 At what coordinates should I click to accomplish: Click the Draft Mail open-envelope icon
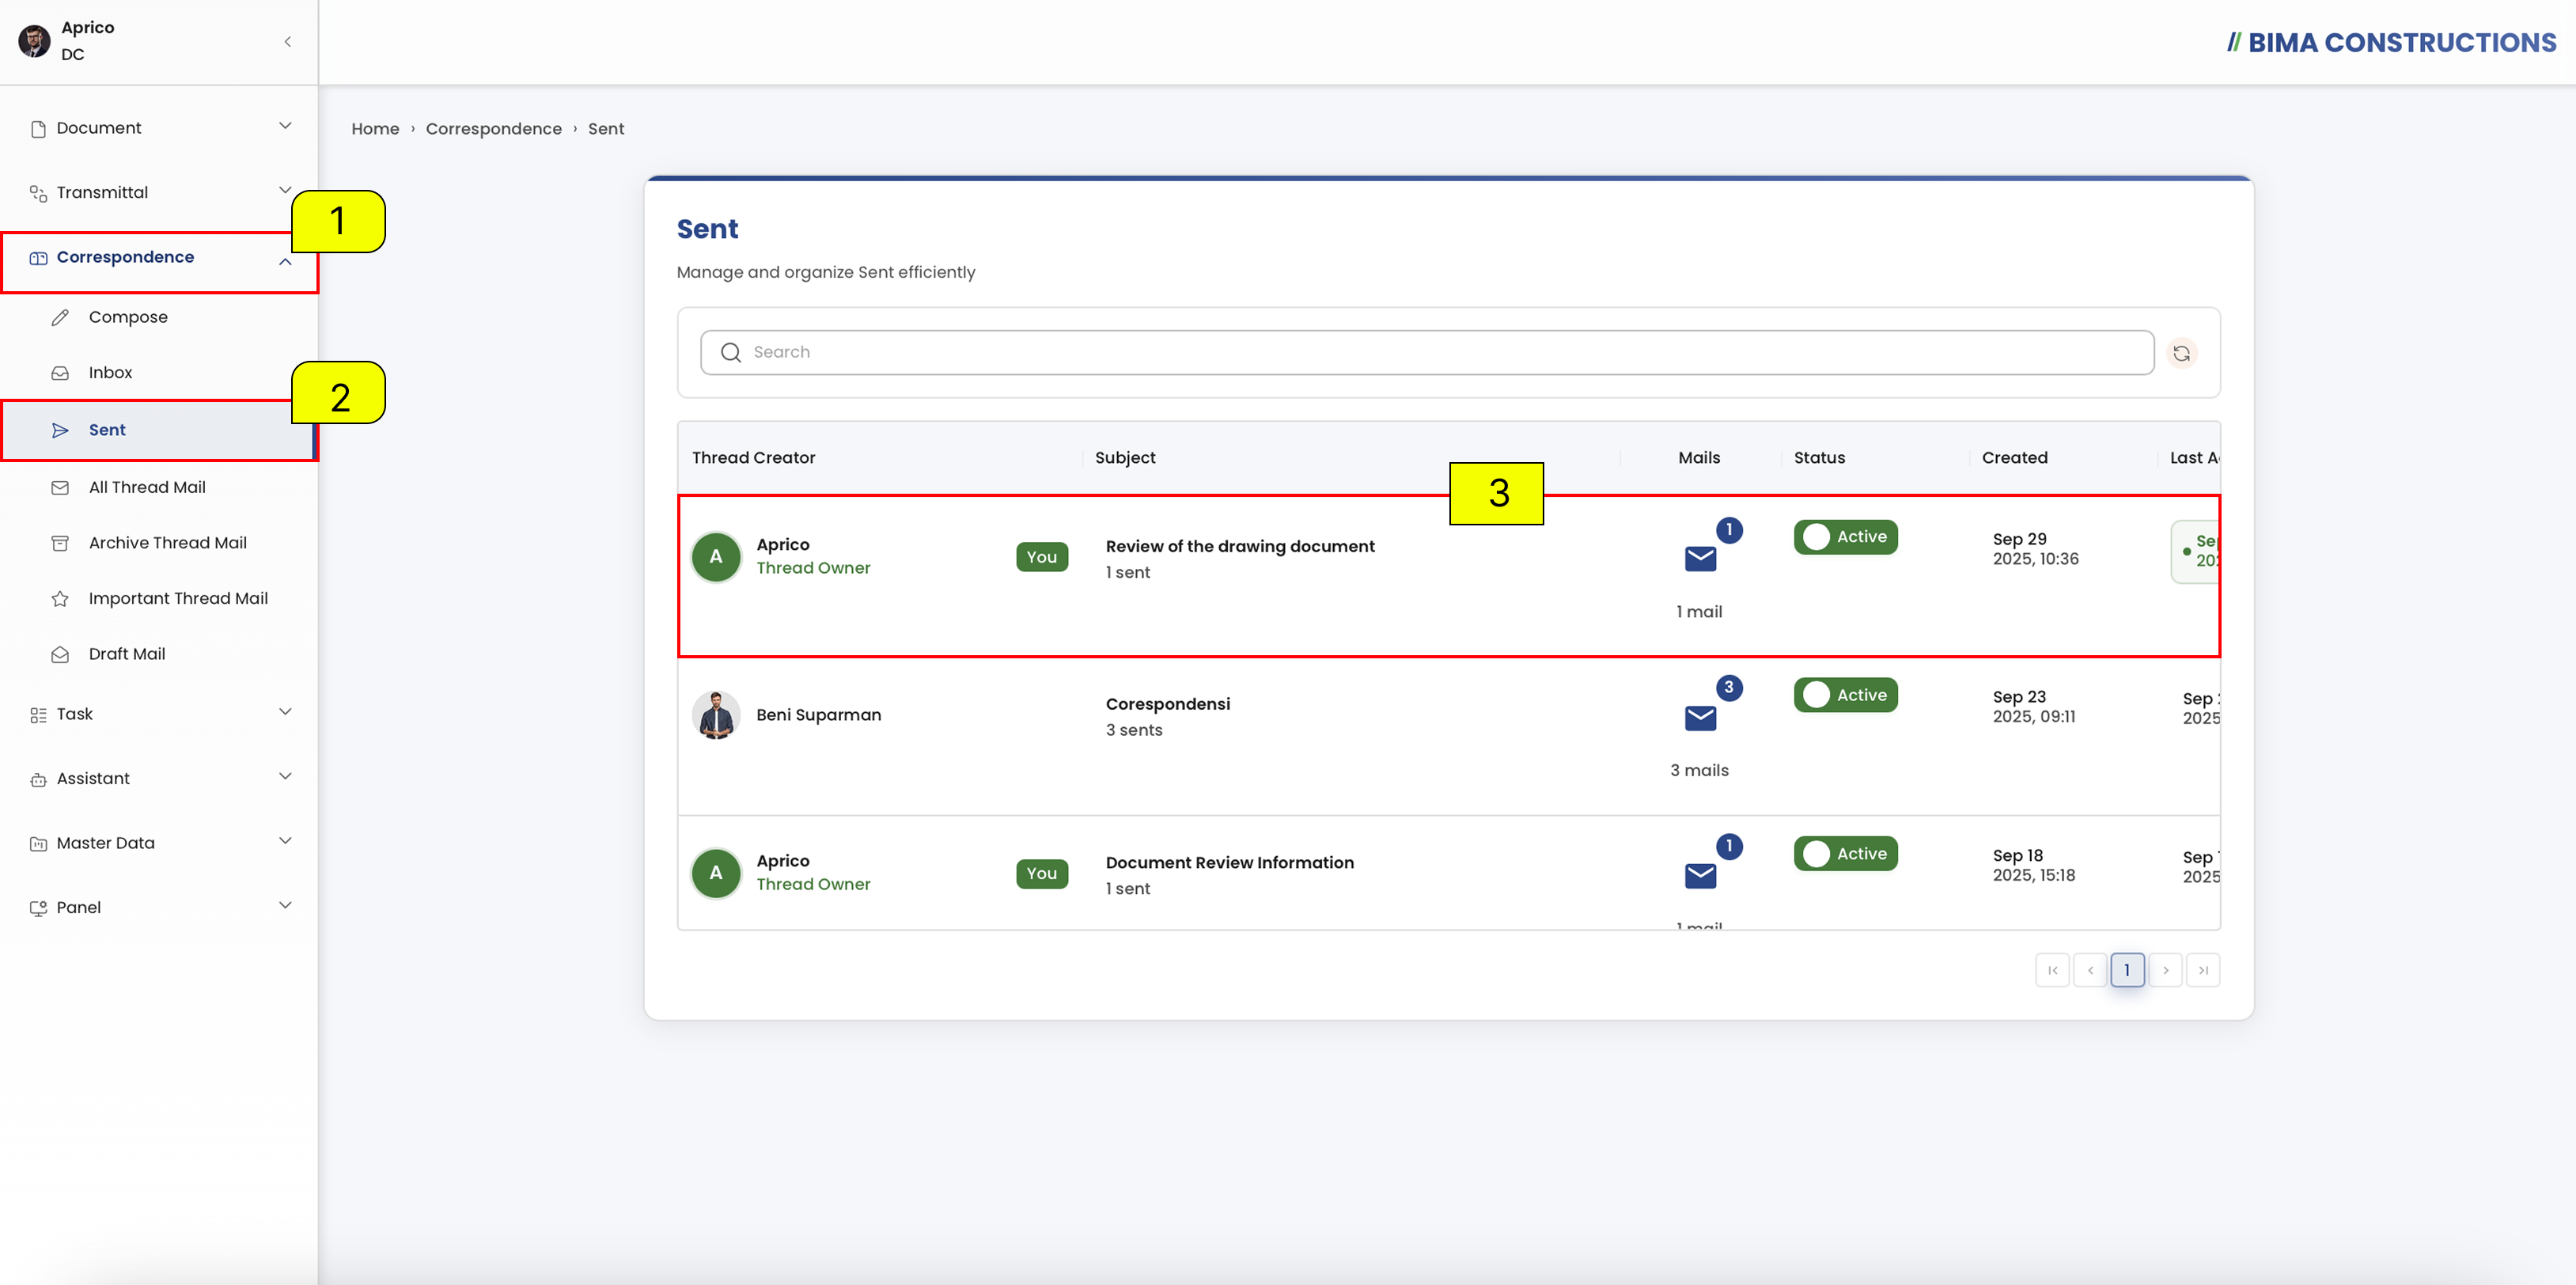point(60,654)
